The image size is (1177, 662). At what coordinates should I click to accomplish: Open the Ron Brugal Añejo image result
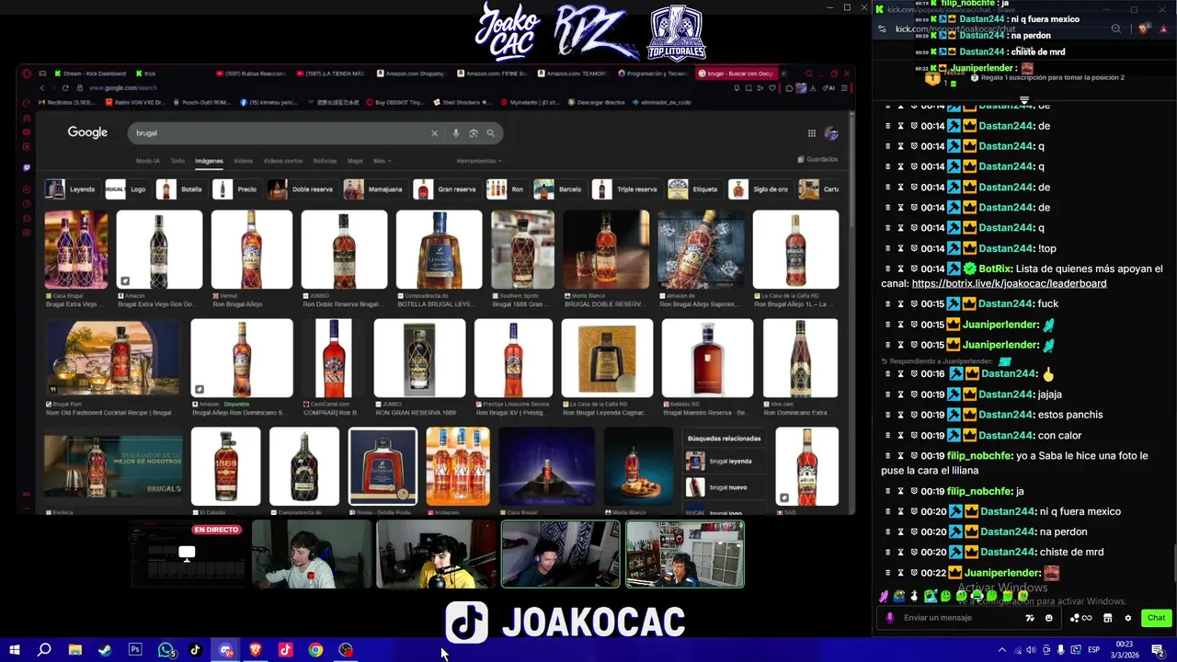(x=252, y=250)
